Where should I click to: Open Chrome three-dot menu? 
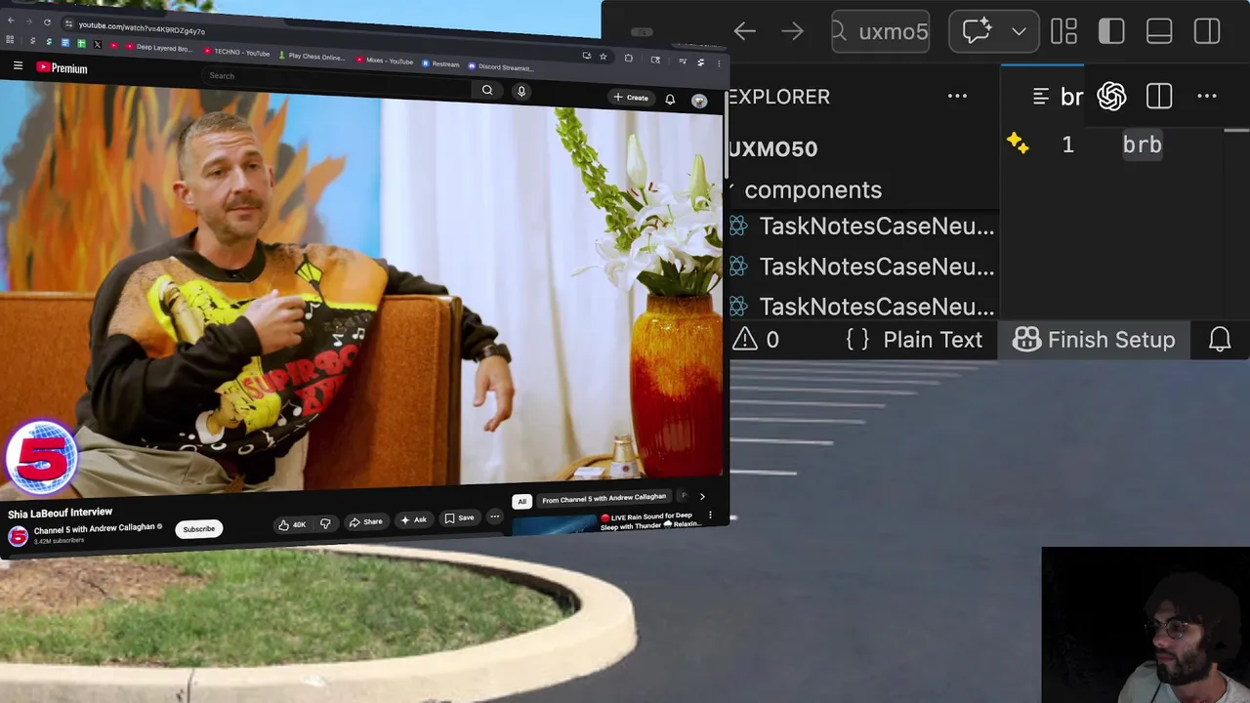(719, 62)
